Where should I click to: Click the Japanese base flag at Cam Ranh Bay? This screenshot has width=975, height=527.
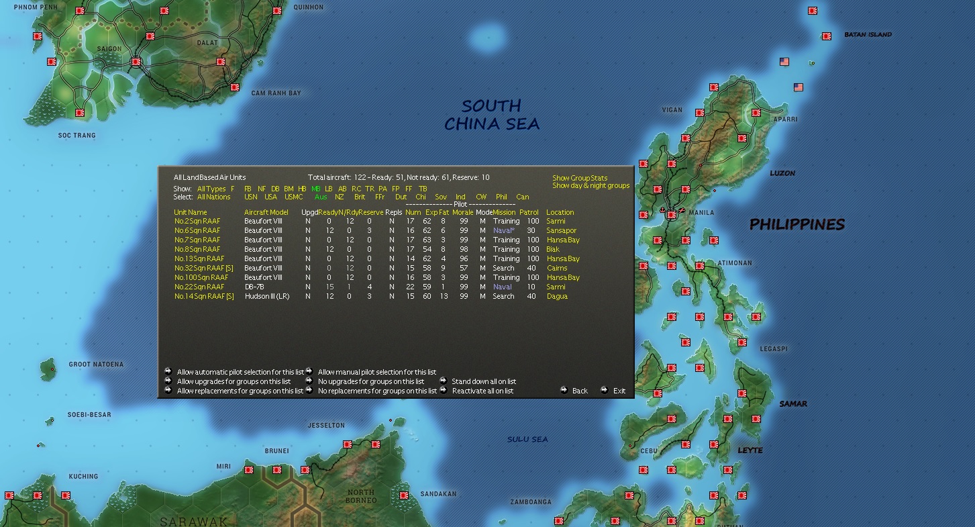pyautogui.click(x=236, y=87)
